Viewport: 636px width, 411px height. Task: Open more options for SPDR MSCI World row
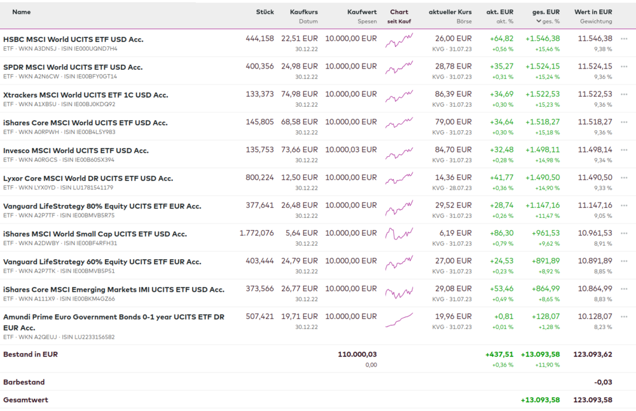click(x=624, y=67)
